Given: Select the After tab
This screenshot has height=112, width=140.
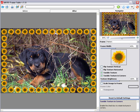Looking at the screenshot, I should coord(74,11).
